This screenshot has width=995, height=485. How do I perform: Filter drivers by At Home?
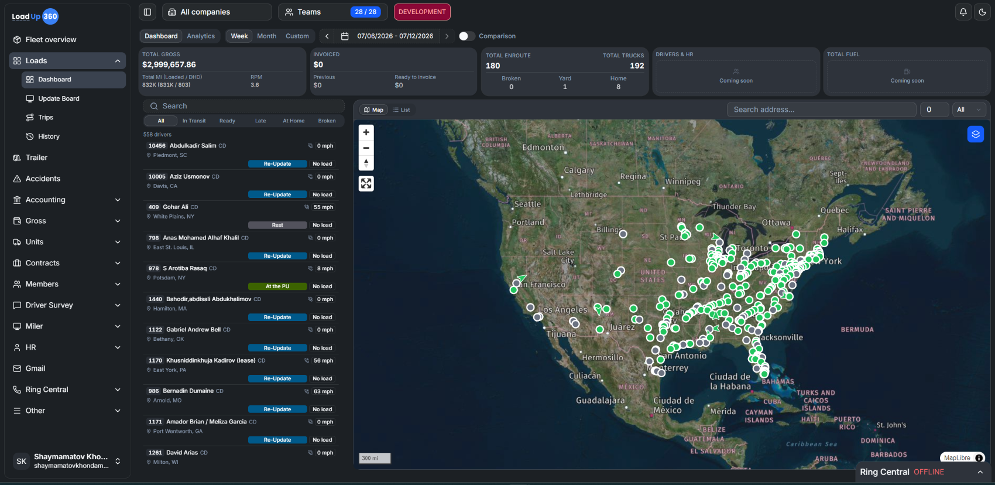tap(294, 121)
